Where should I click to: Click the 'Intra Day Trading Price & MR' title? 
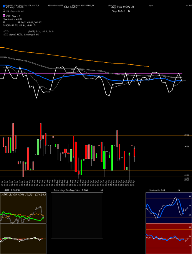[71, 190]
